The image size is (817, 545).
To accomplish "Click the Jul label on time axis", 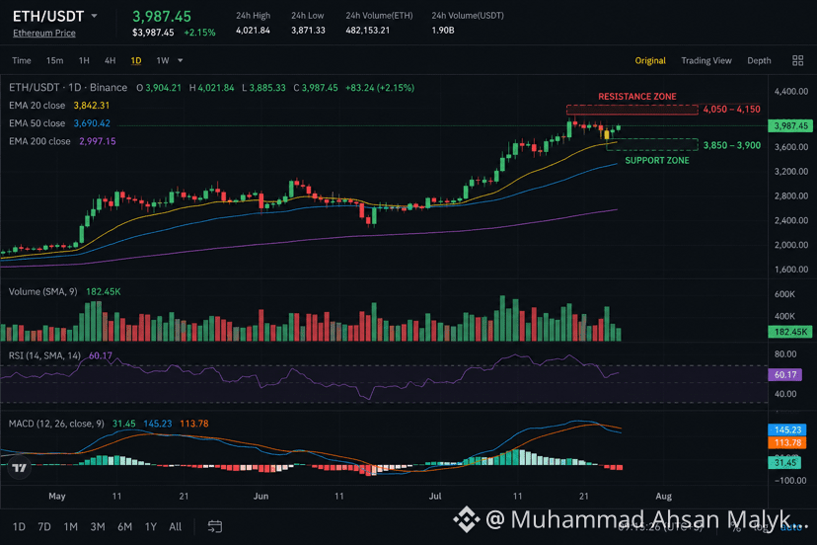I will tap(435, 496).
